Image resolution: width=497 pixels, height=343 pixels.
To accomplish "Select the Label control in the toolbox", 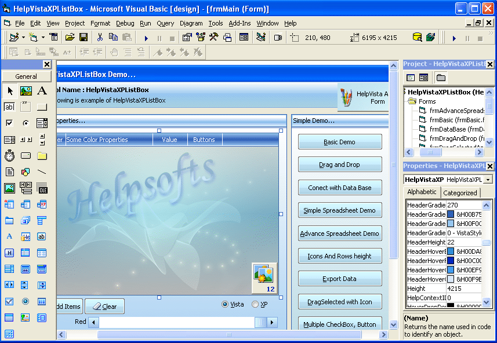I will point(42,91).
